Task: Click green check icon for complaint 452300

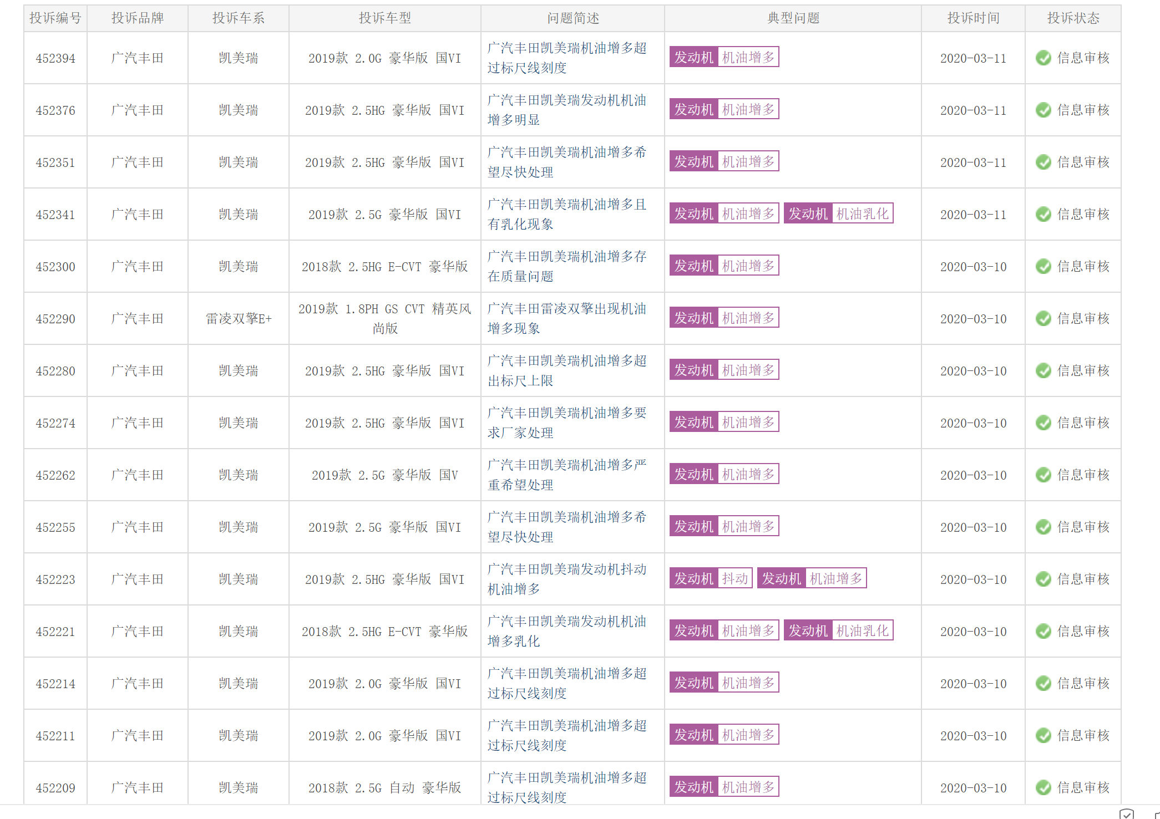Action: pos(1044,266)
